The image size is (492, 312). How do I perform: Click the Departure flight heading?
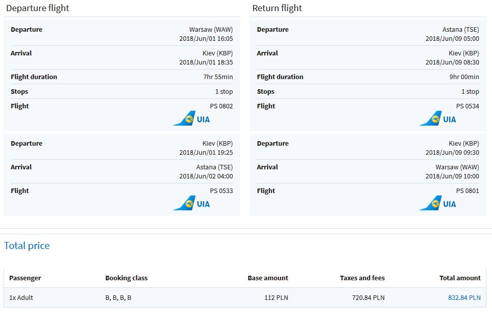pos(38,8)
